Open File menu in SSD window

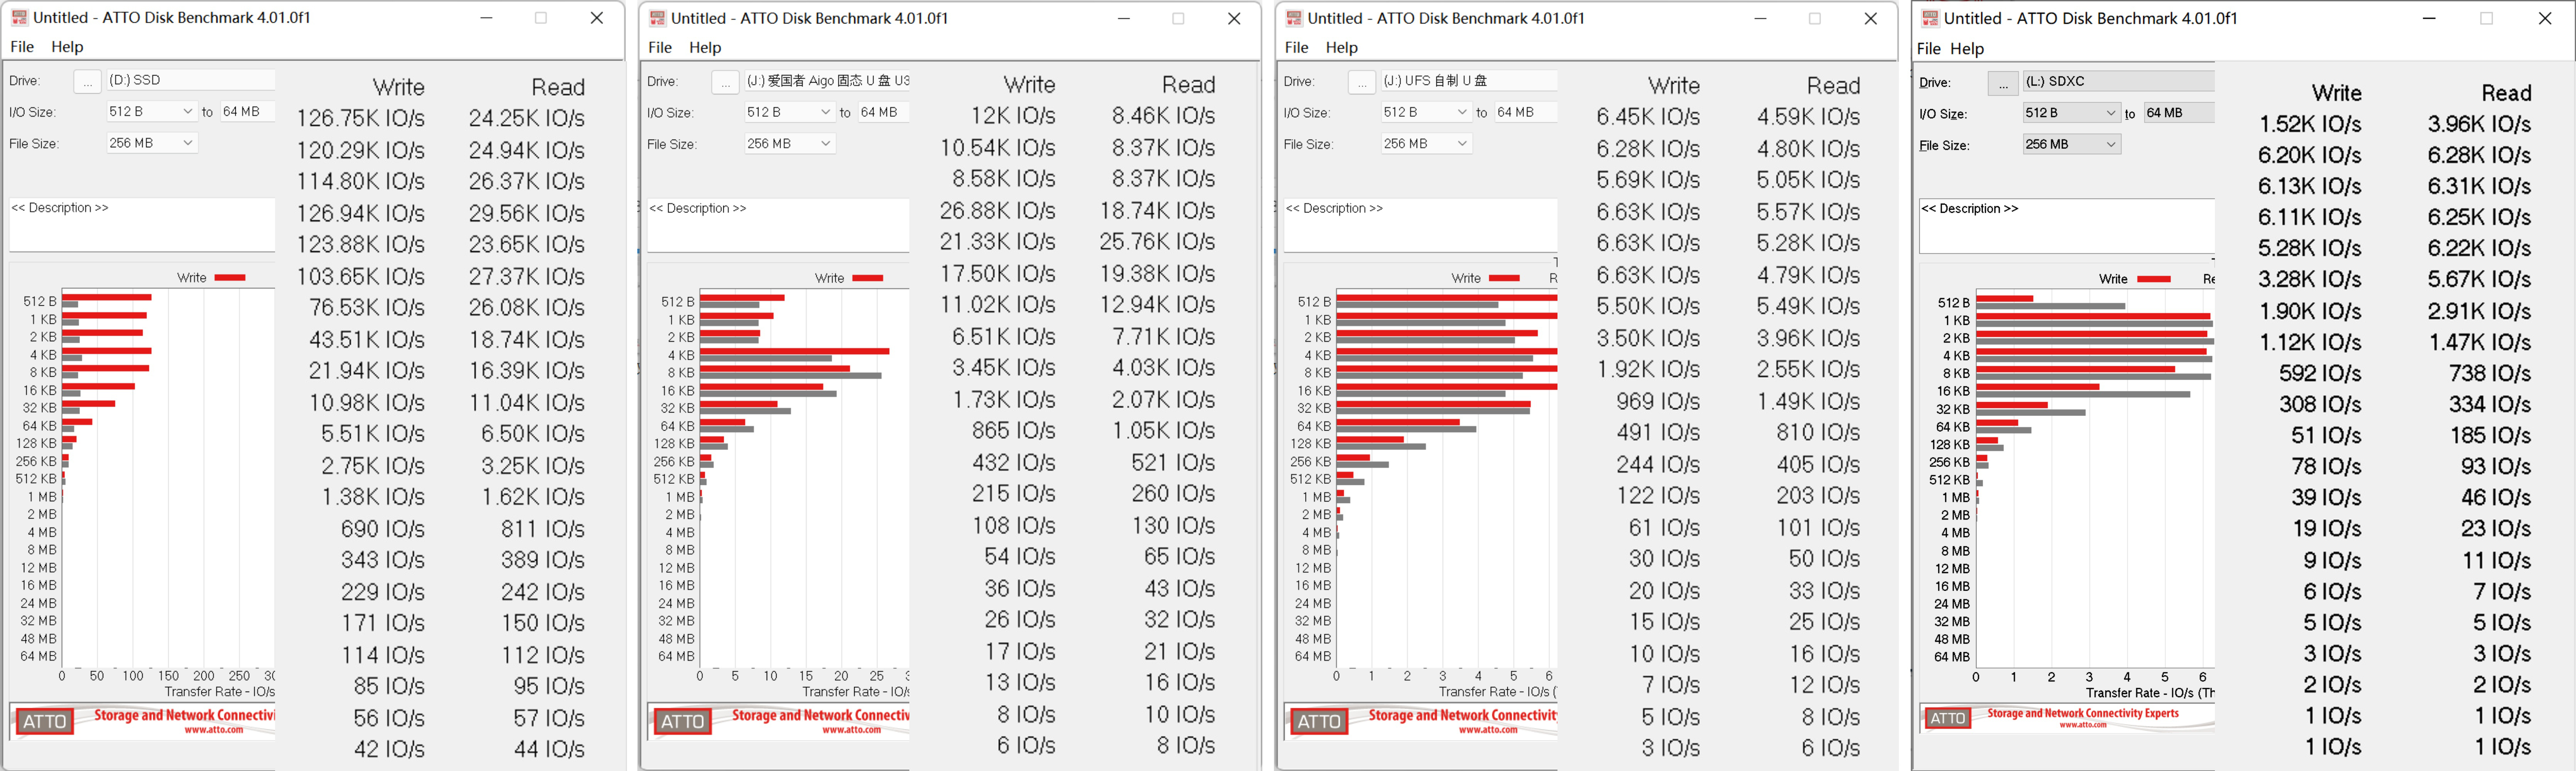pyautogui.click(x=22, y=47)
